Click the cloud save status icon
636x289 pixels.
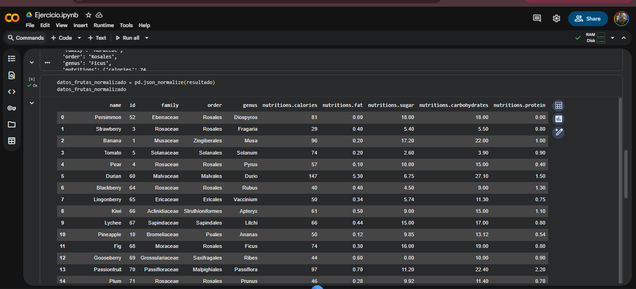99,15
